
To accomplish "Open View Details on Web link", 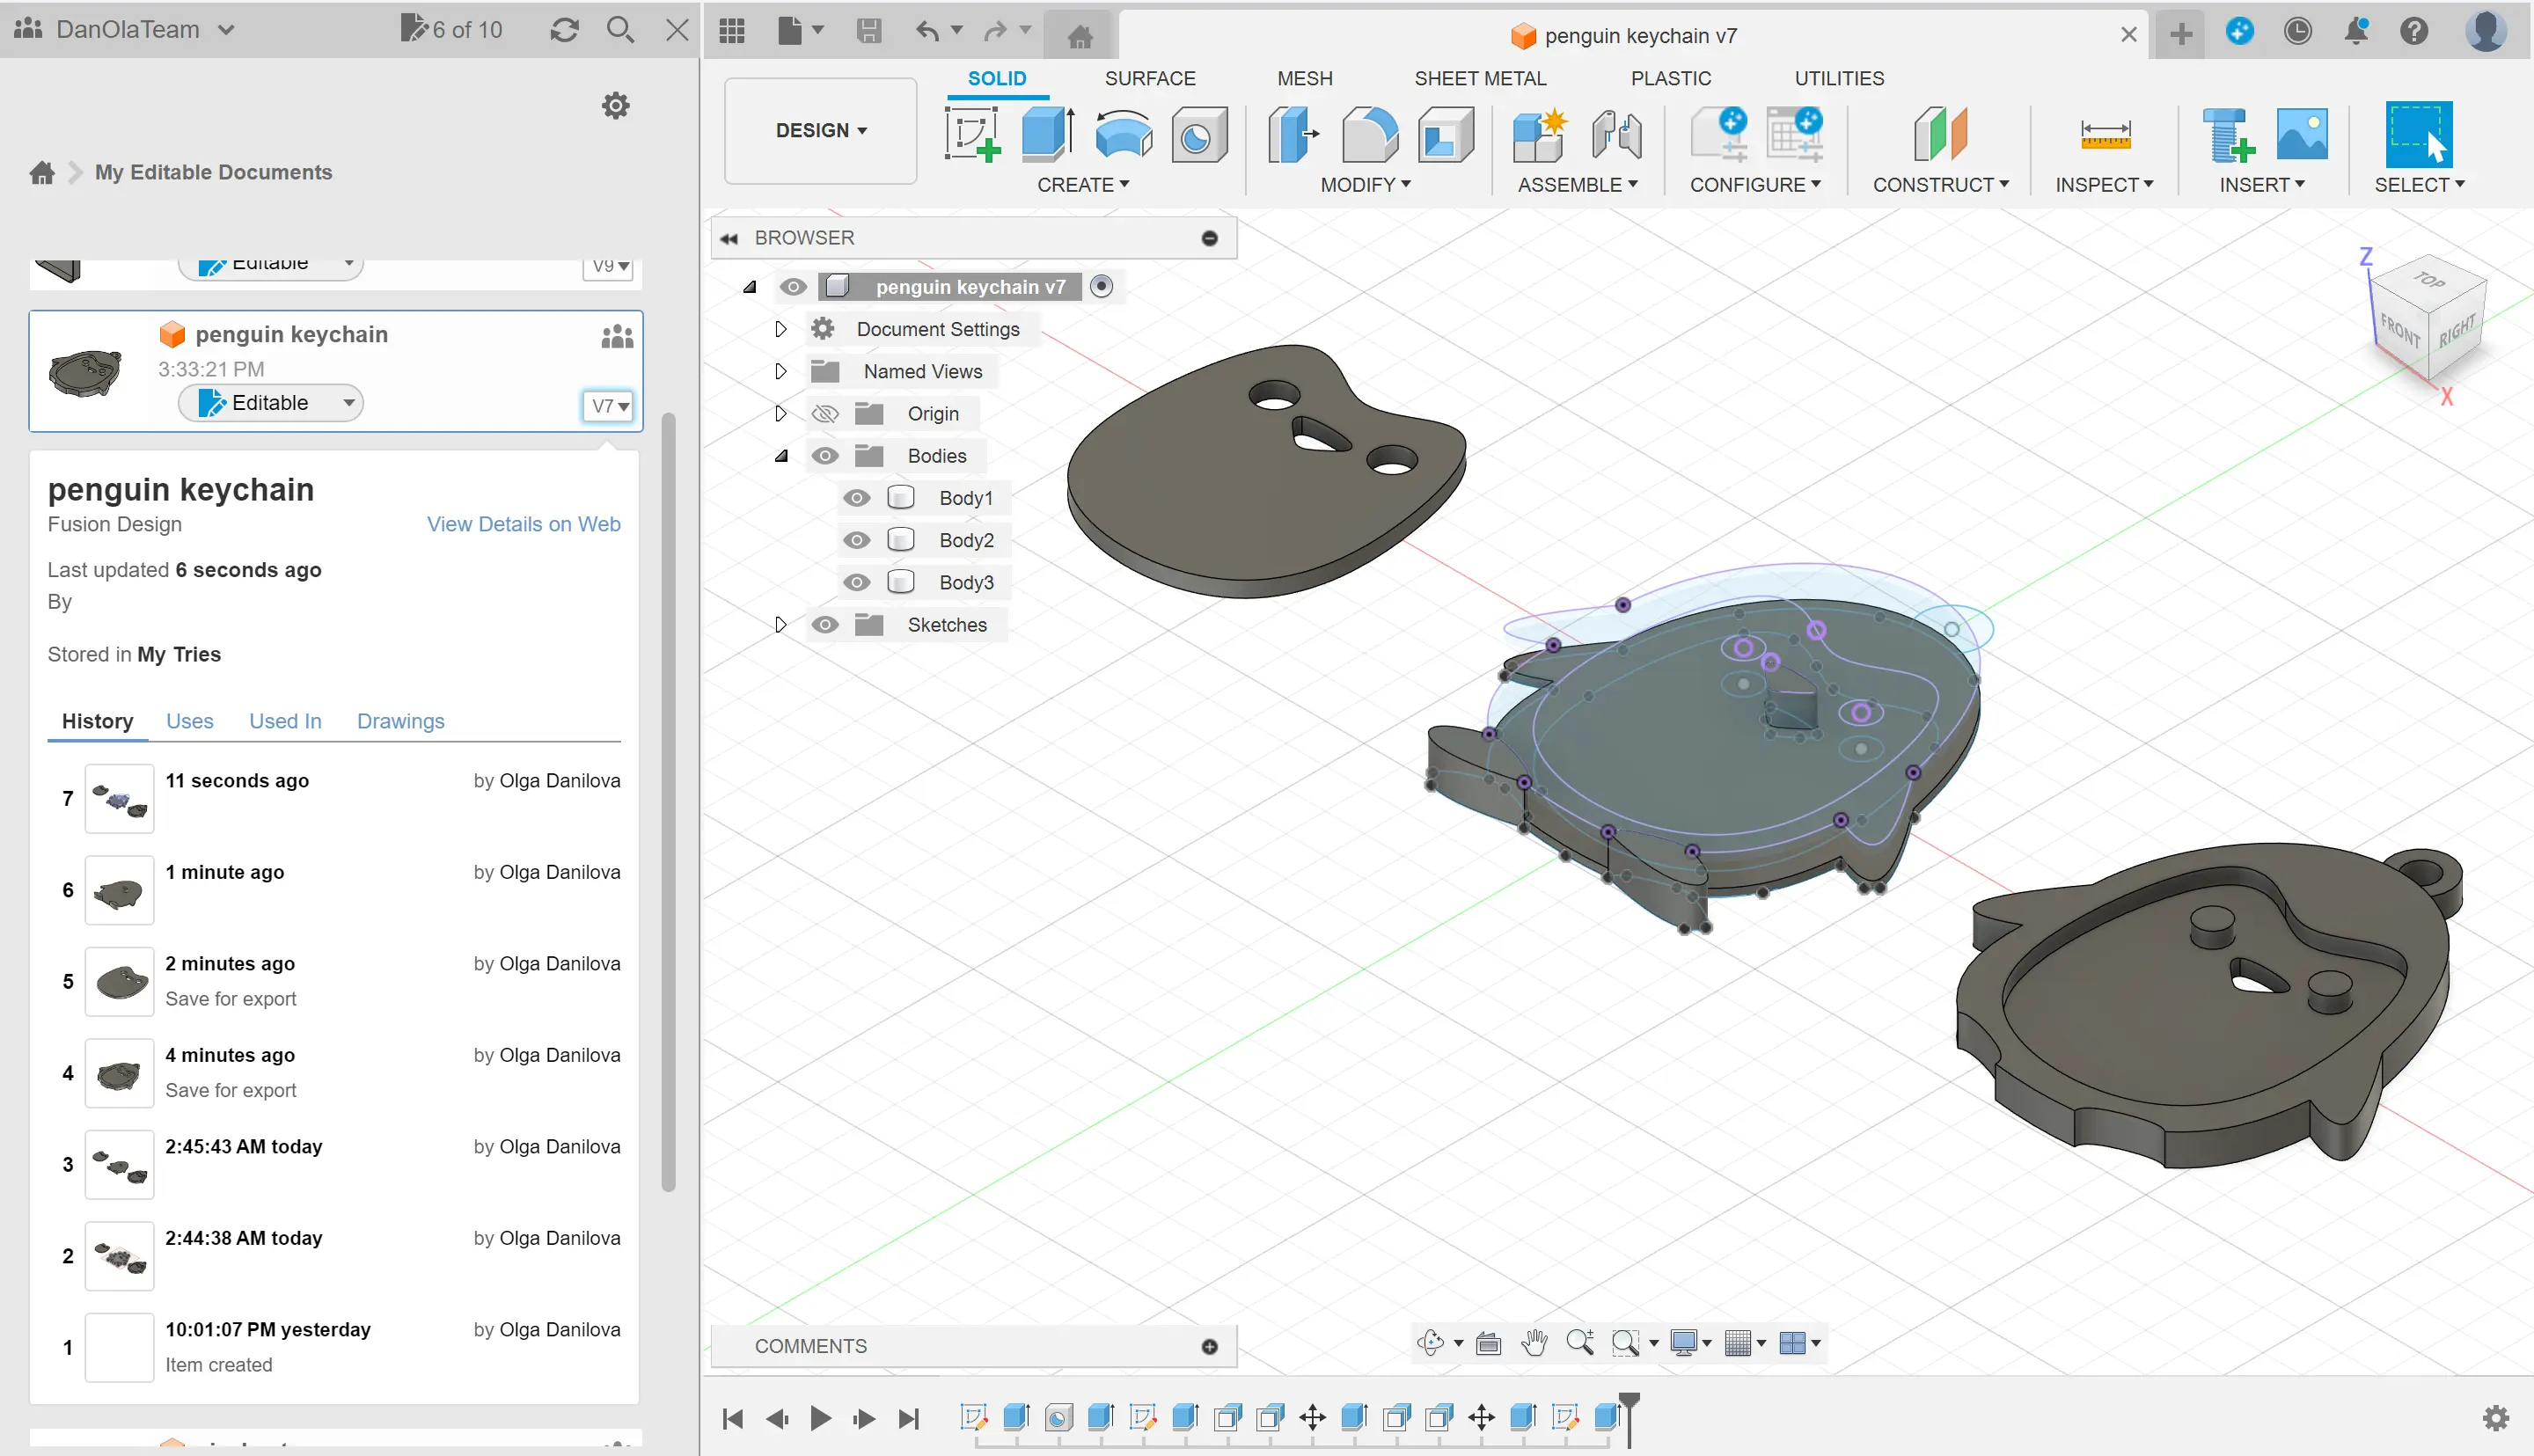I will point(523,524).
